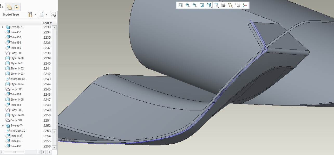The image size is (334, 155).
Task: Select Trim 460 in the tree
Action: [x=16, y=48]
